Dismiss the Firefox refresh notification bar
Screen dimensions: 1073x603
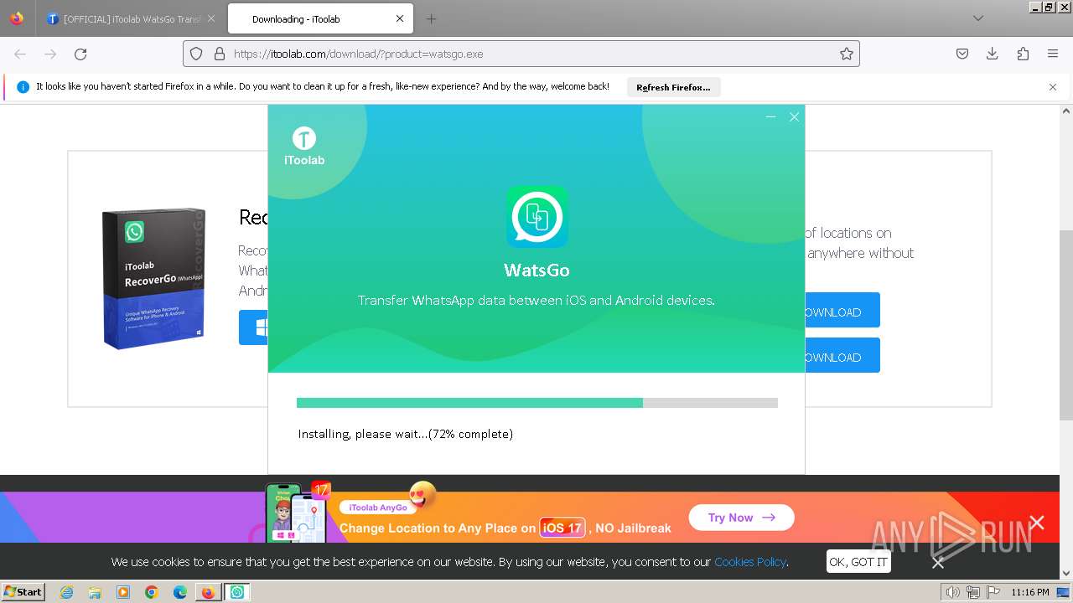click(1053, 87)
